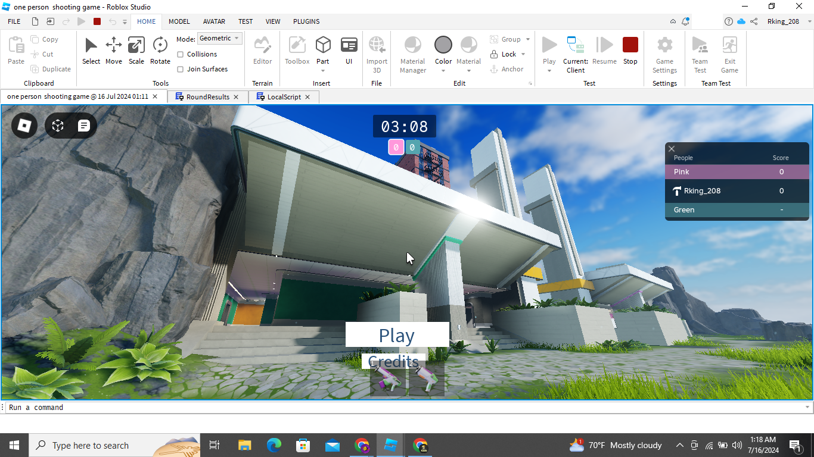Enable the Collisions checkbox
This screenshot has width=814, height=457.
(181, 54)
